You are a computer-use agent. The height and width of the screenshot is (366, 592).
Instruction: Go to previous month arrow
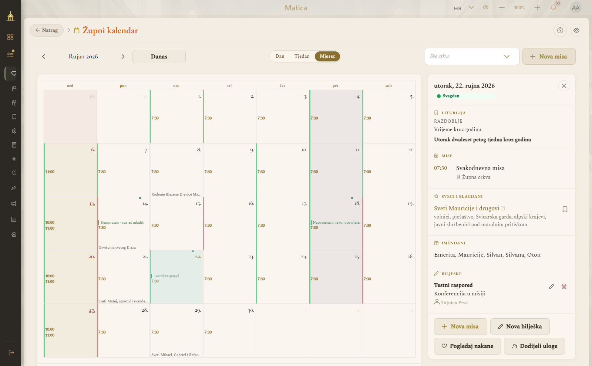click(x=44, y=57)
